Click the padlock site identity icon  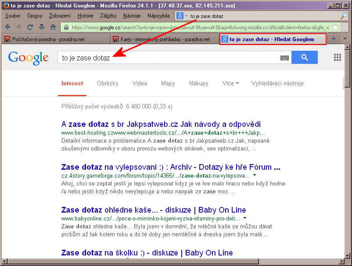[66, 27]
